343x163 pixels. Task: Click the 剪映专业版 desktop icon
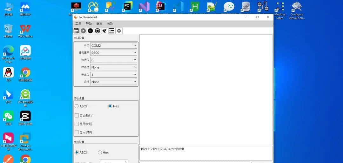click(x=25, y=118)
